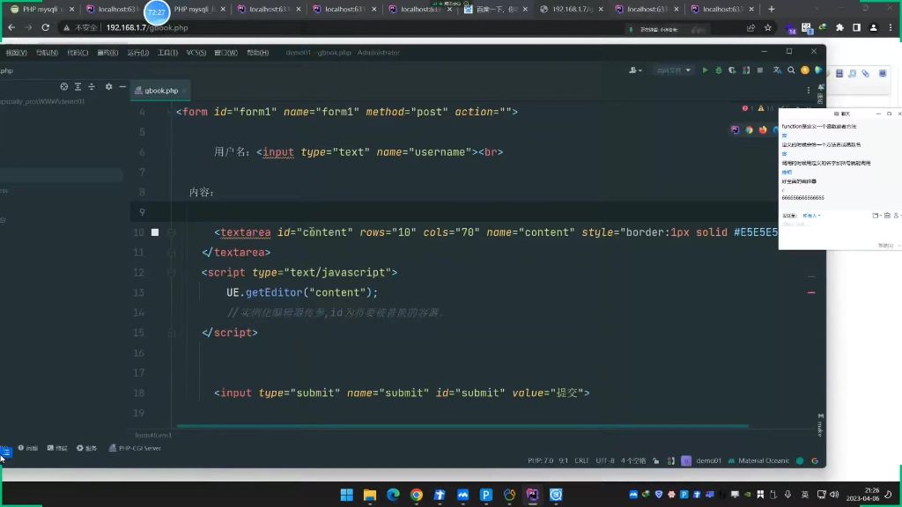
Task: Click PHP: 7.0 language level in status bar
Action: [540, 460]
